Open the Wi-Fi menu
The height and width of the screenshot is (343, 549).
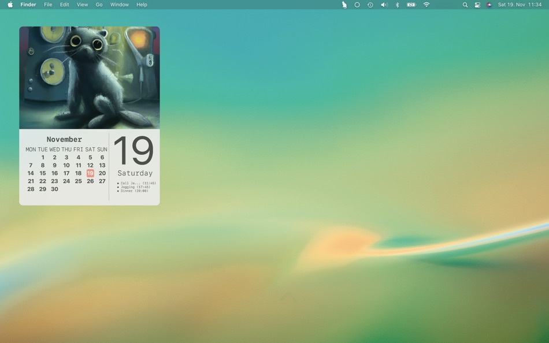[x=426, y=5]
